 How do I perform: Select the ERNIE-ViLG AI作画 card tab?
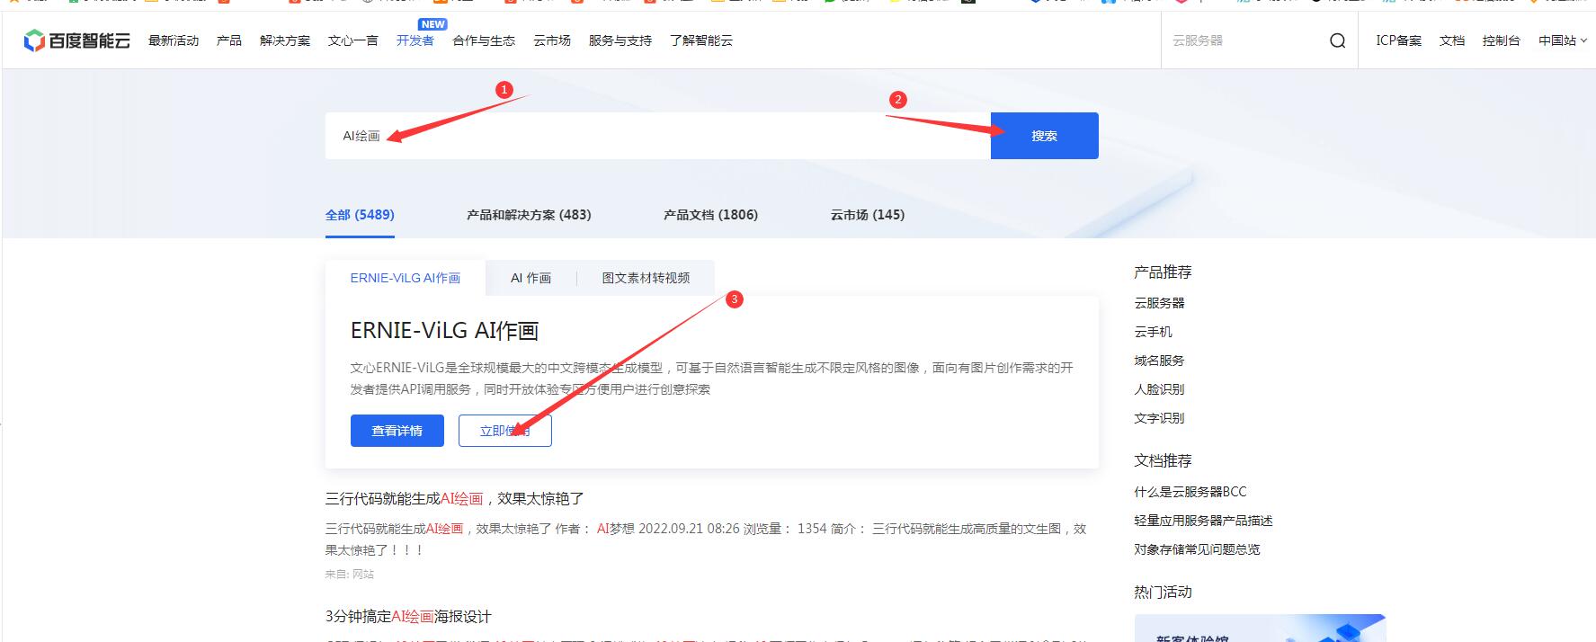pos(406,278)
